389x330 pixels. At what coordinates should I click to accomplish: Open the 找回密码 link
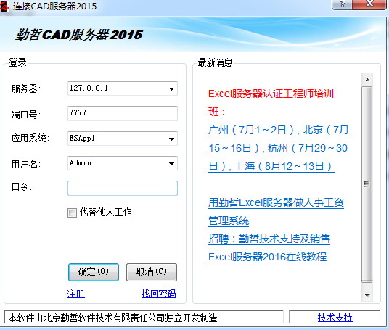point(159,294)
